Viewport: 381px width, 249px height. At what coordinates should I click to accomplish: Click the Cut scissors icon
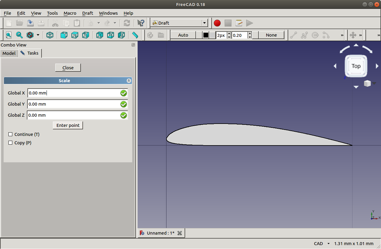[x=55, y=23]
